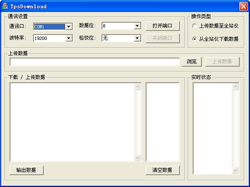Click the 19200 value in 波特率 box
Screen dimensions: 250x187
coord(40,38)
